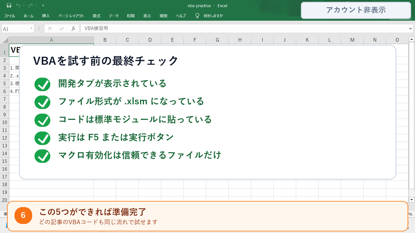Click the vertical scrollbar down arrow

(412, 200)
